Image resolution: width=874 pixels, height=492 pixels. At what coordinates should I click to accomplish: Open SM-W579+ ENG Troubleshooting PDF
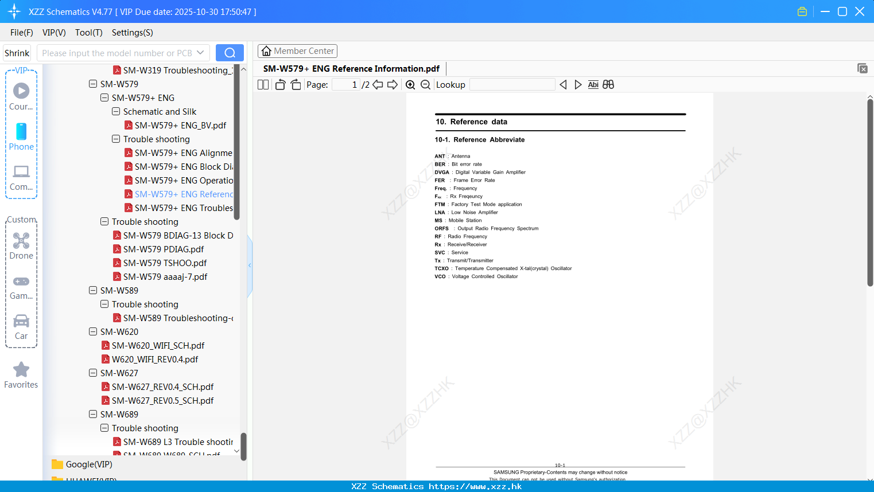pyautogui.click(x=178, y=208)
